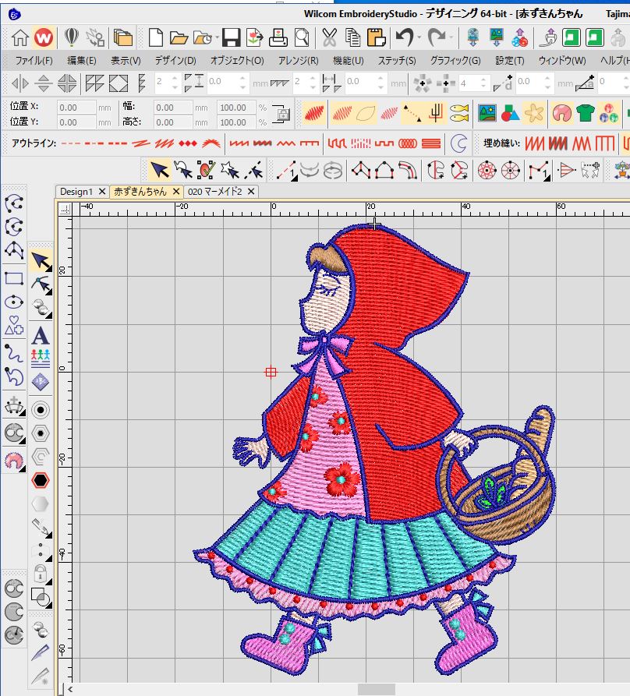630x696 pixels.
Task: Select the Lettering A tool
Action: tap(41, 336)
